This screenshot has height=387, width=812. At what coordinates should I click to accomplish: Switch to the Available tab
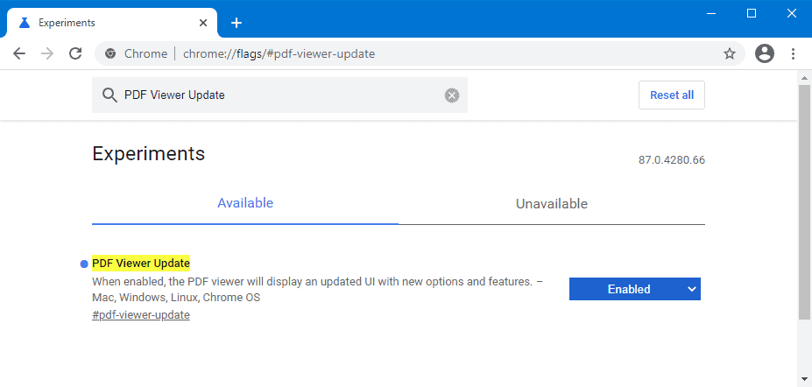(245, 203)
